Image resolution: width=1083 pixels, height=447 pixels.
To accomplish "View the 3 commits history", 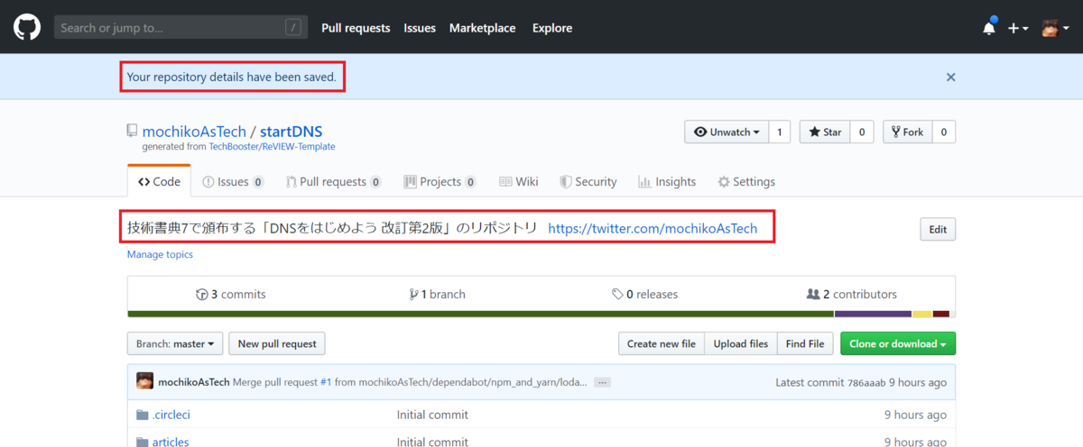I will [x=231, y=294].
